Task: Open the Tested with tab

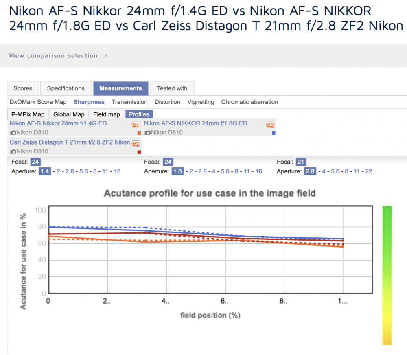Action: 172,88
